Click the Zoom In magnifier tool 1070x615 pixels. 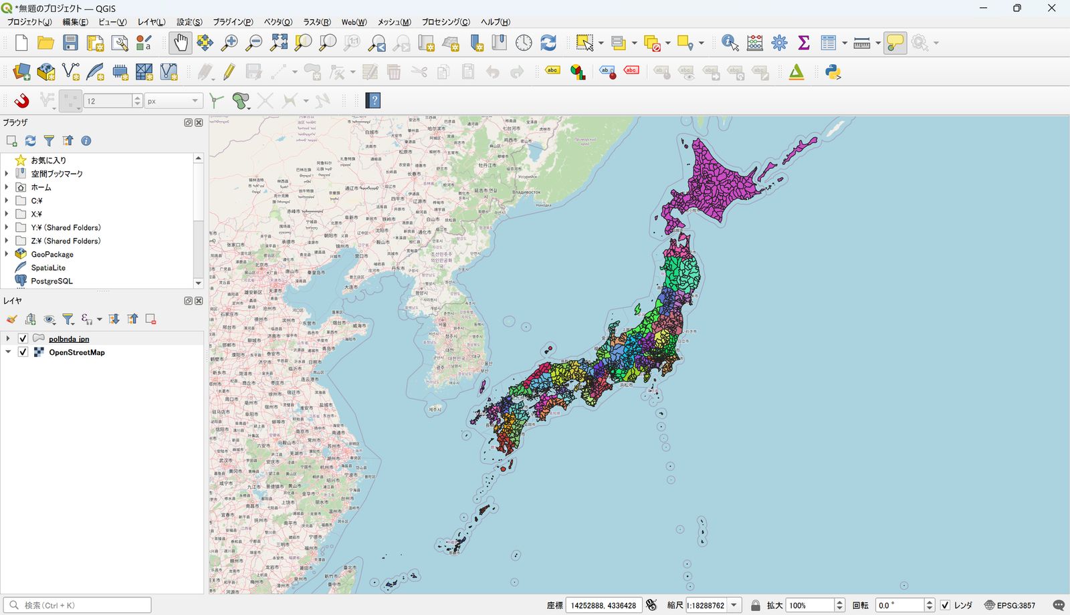pyautogui.click(x=229, y=43)
